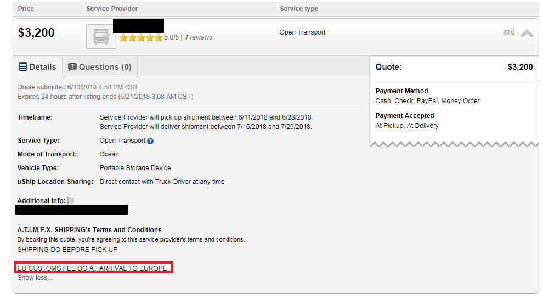Open the 4 reviews link
This screenshot has width=543, height=297.
[x=198, y=37]
